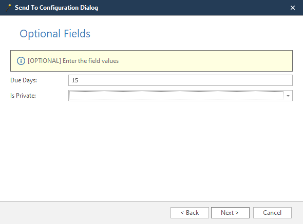
Task: Click inside the Due Days input field
Action: click(x=180, y=80)
